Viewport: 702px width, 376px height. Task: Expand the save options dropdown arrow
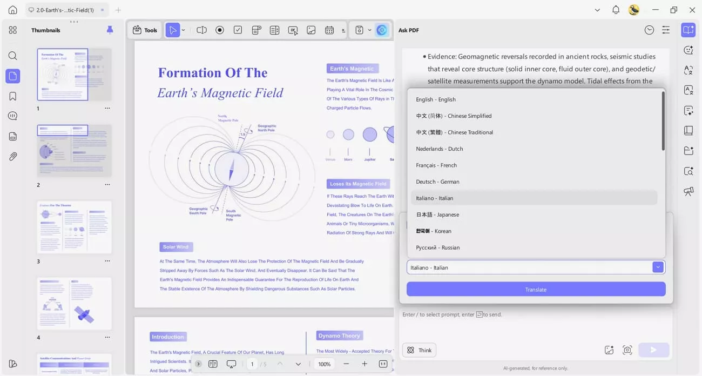coord(369,30)
